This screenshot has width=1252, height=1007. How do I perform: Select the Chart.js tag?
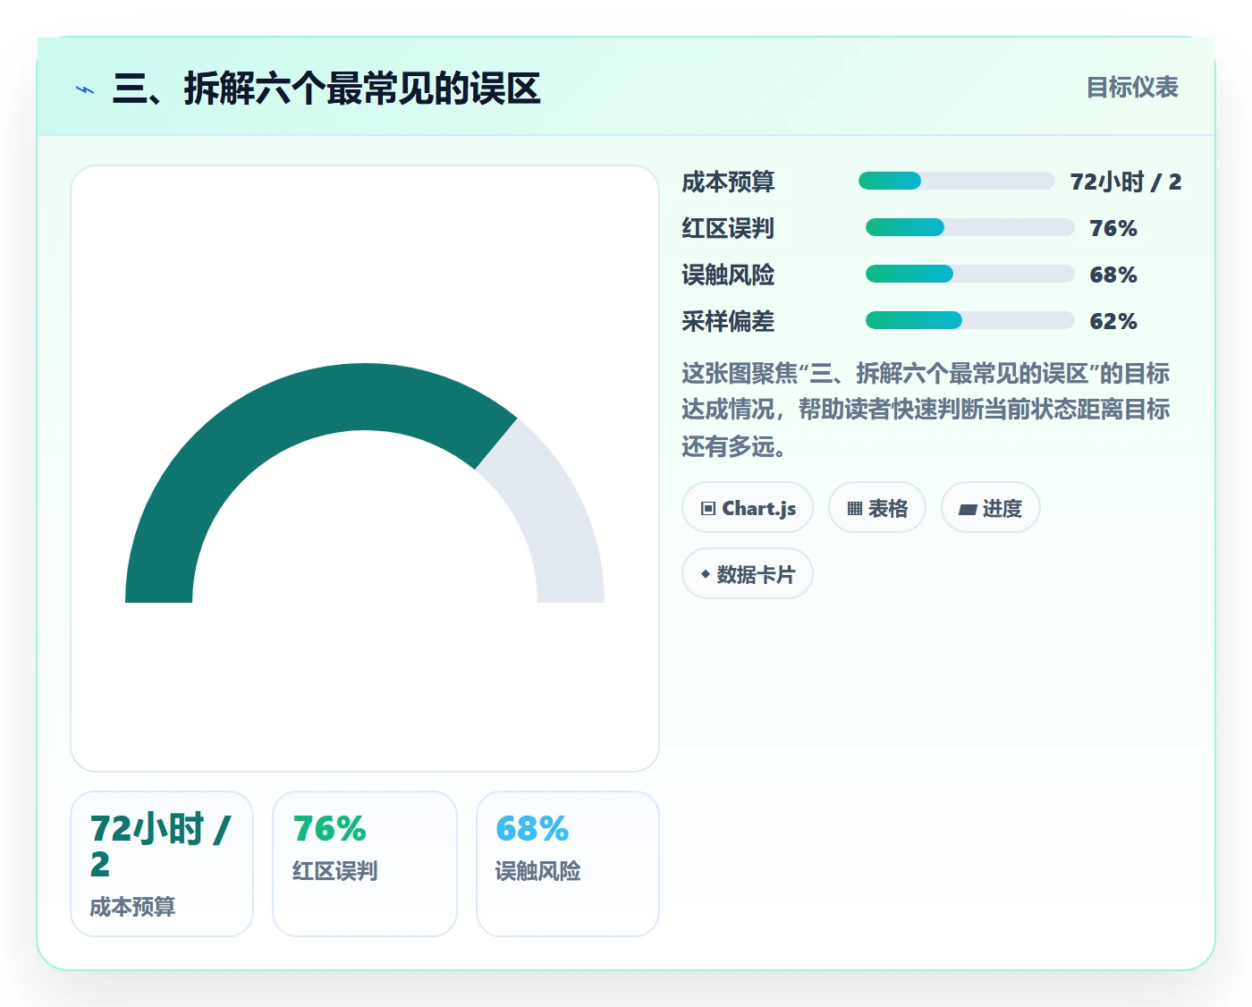tap(748, 508)
